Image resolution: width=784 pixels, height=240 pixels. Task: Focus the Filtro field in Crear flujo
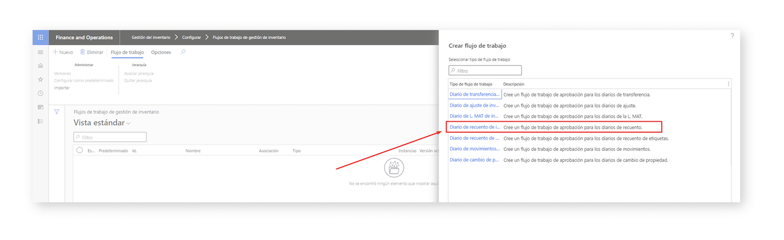(x=476, y=71)
